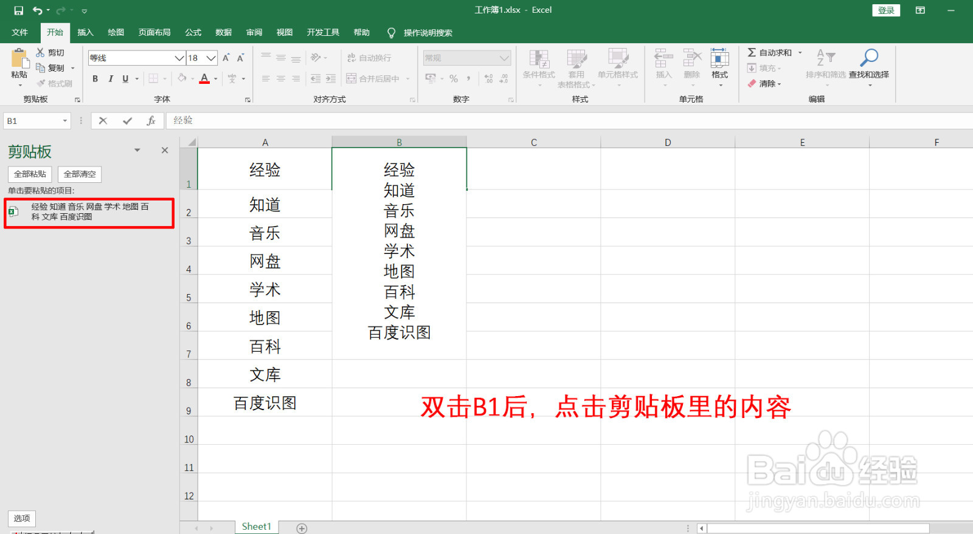Open the font size dropdown

coord(211,58)
